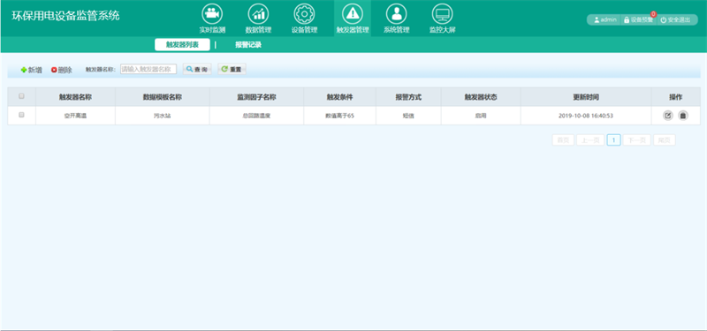The width and height of the screenshot is (707, 331).
Task: Click the delete icon for 空开高温 row
Action: click(x=683, y=116)
